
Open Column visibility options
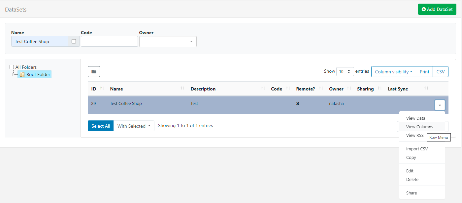393,71
